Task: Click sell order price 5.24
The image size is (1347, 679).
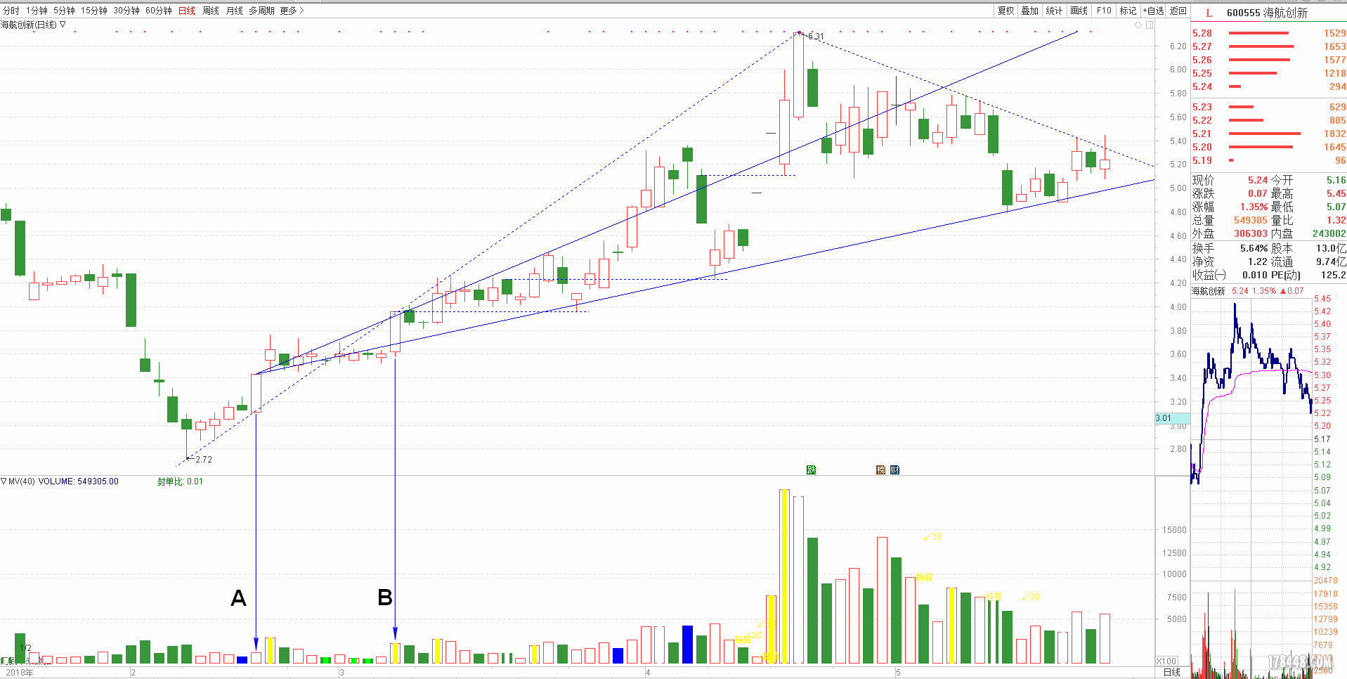Action: click(x=1202, y=86)
